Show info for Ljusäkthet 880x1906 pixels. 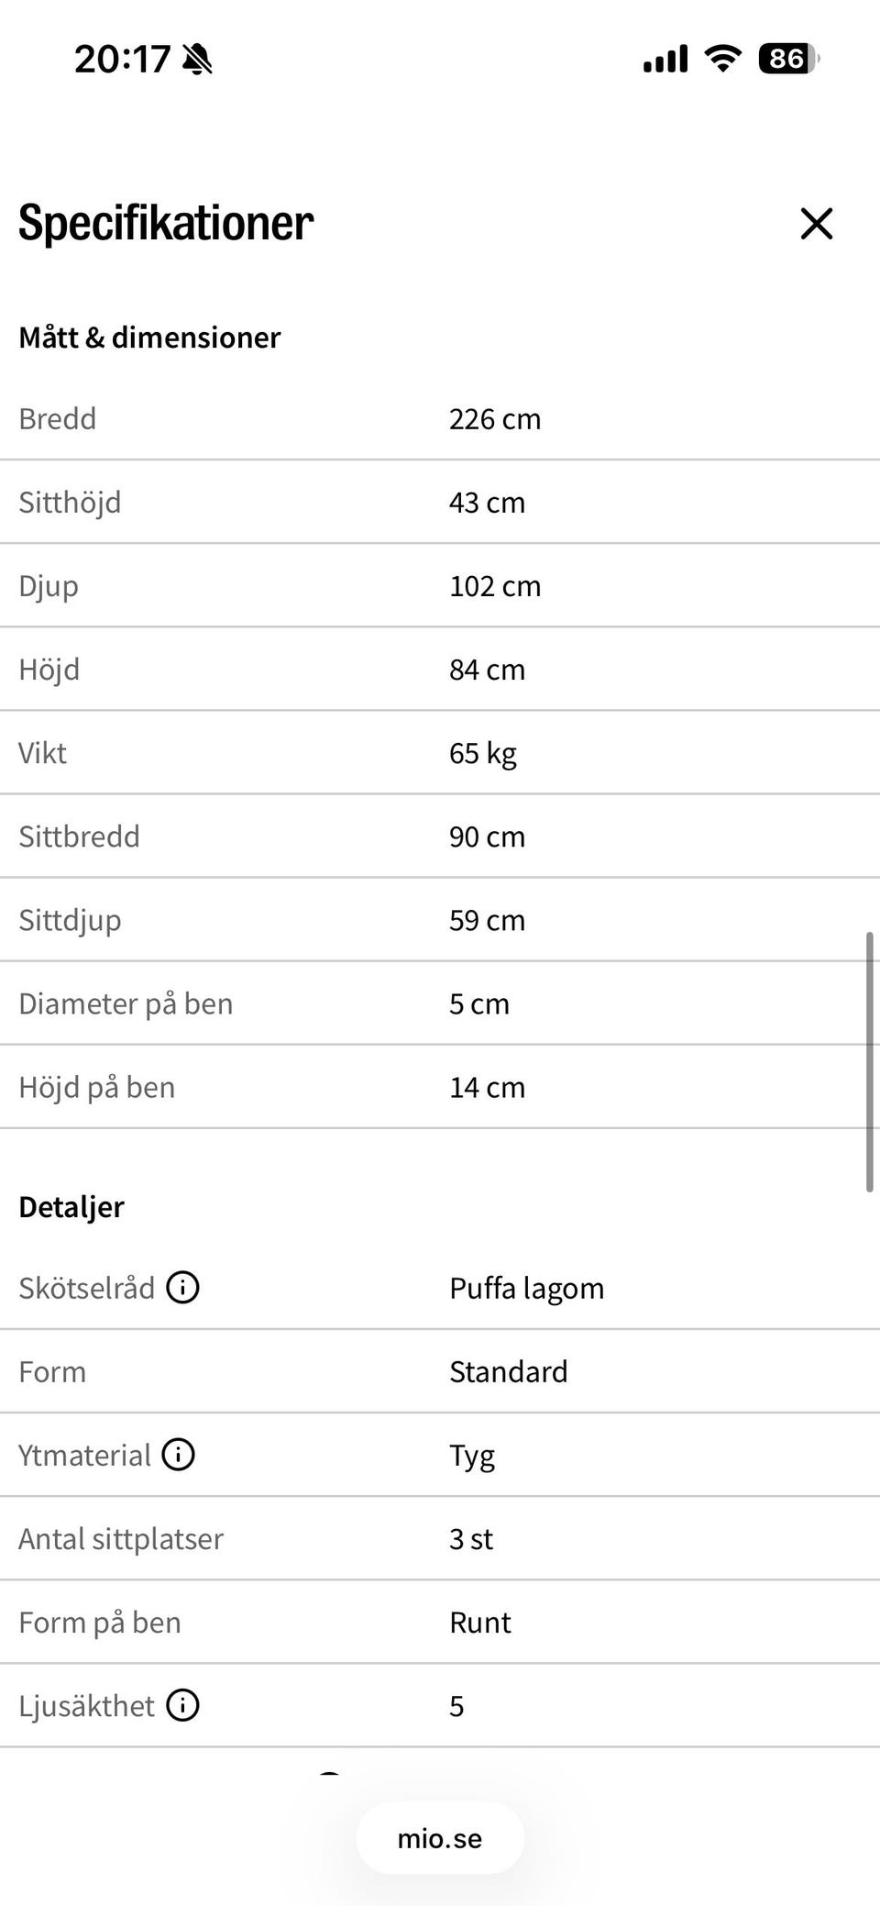click(x=182, y=1705)
